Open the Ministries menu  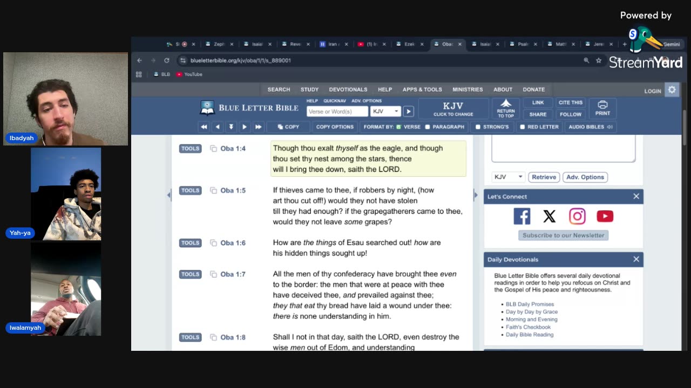click(468, 89)
